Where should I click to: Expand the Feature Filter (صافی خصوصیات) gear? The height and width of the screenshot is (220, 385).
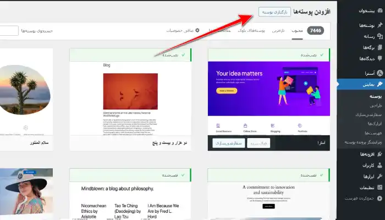point(197,30)
